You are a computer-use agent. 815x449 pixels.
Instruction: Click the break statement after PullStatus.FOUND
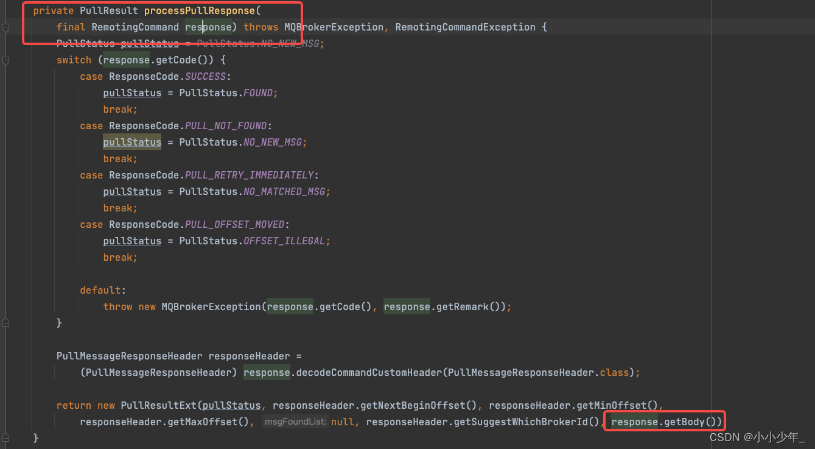121,110
